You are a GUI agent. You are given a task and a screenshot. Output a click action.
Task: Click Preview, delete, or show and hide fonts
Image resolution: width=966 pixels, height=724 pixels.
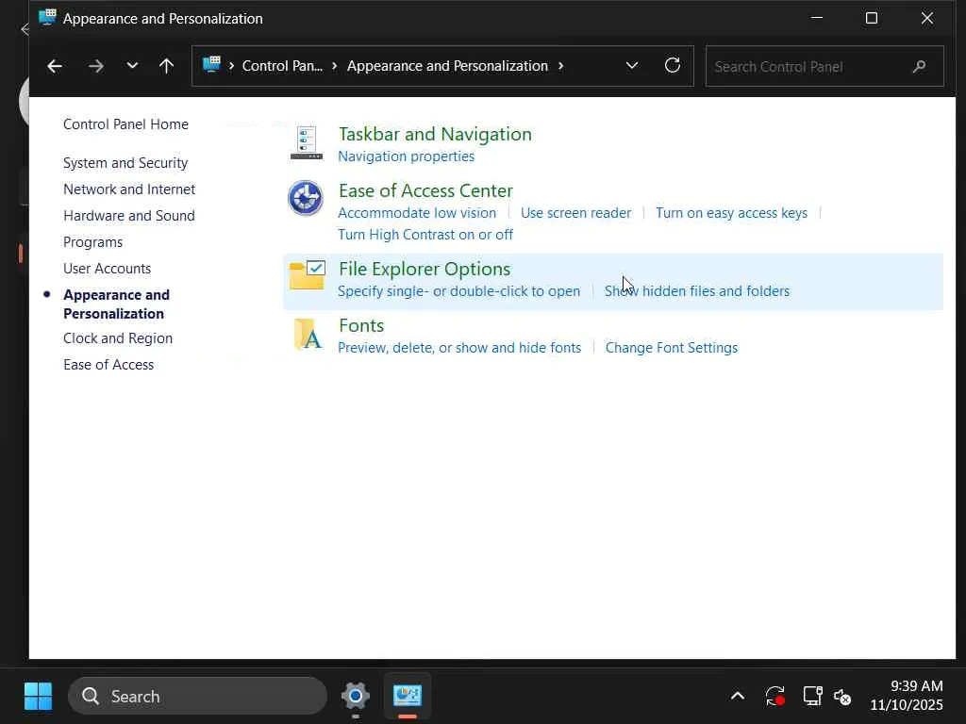[459, 348]
